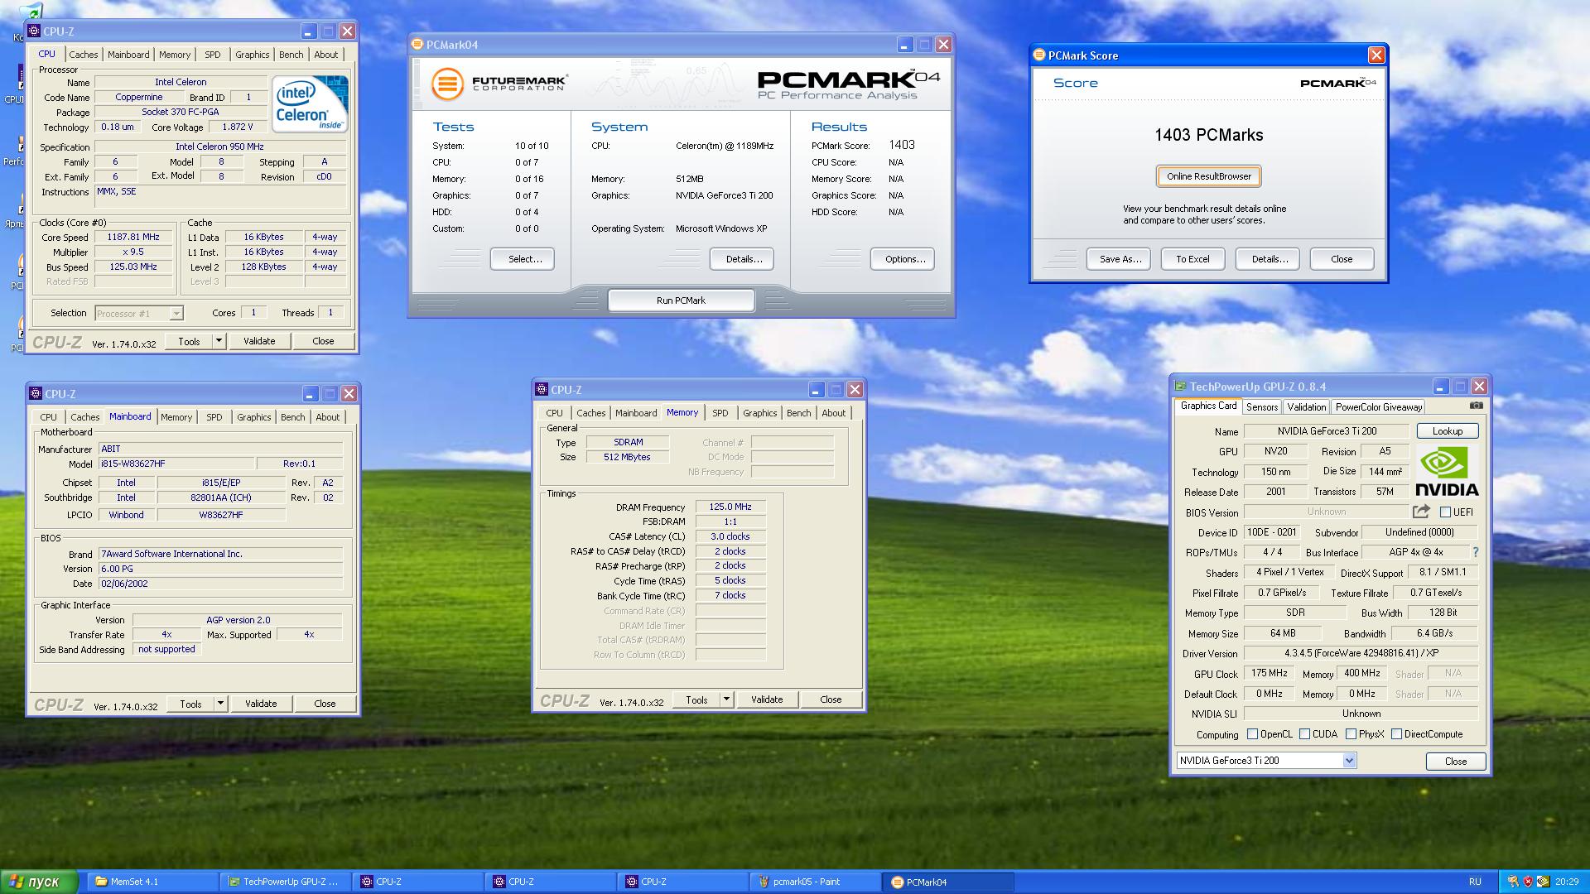Open Bench tab in CPU-Z Mainboard window
The image size is (1590, 894).
point(292,417)
